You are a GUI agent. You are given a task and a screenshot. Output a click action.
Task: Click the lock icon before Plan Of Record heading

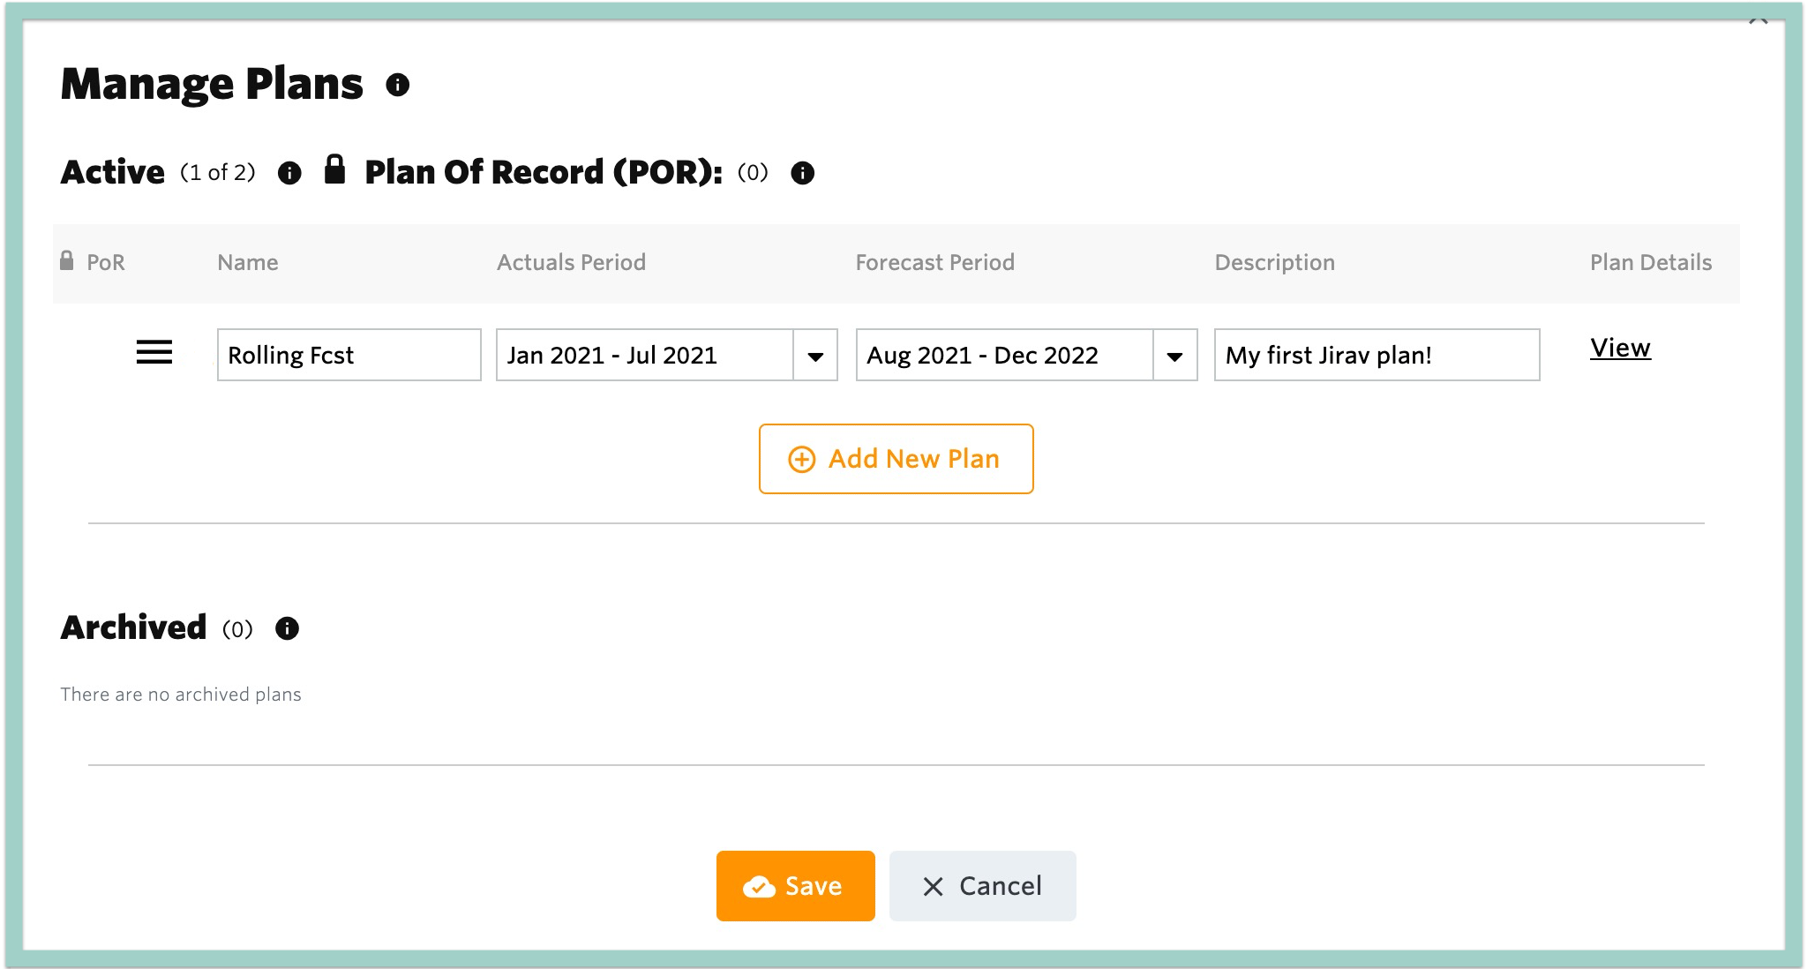pyautogui.click(x=334, y=169)
